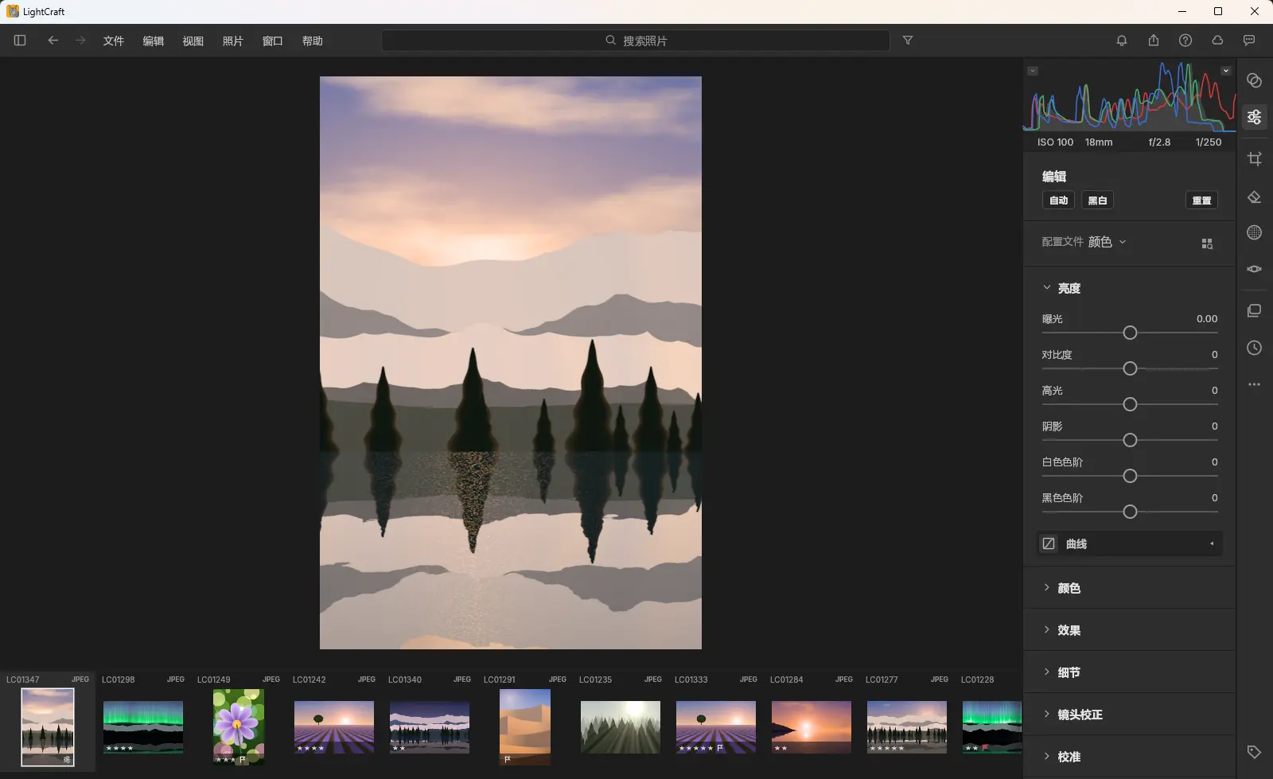This screenshot has height=779, width=1273.
Task: Open the versions stack icon
Action: click(1255, 310)
